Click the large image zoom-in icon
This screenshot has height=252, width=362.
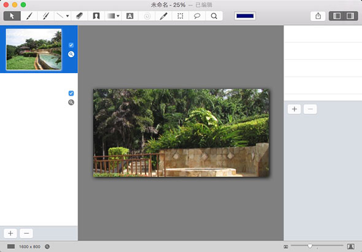[x=351, y=246]
